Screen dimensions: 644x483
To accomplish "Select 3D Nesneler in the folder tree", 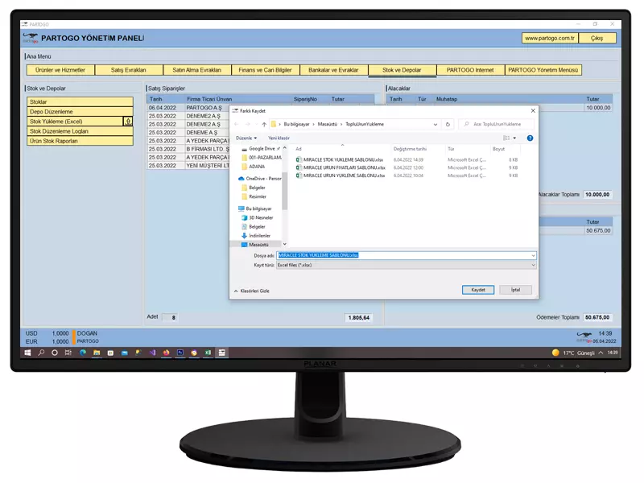I will coord(257,217).
